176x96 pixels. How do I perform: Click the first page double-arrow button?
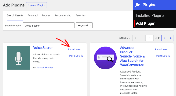point(135,38)
